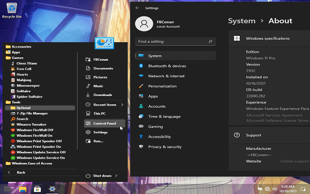The height and width of the screenshot is (194, 310).
Task: Click System breadcrumb in header
Action: (x=242, y=21)
